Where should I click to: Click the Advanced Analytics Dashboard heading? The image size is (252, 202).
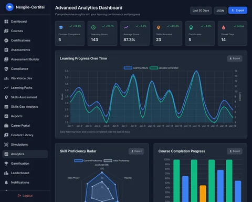pyautogui.click(x=89, y=8)
